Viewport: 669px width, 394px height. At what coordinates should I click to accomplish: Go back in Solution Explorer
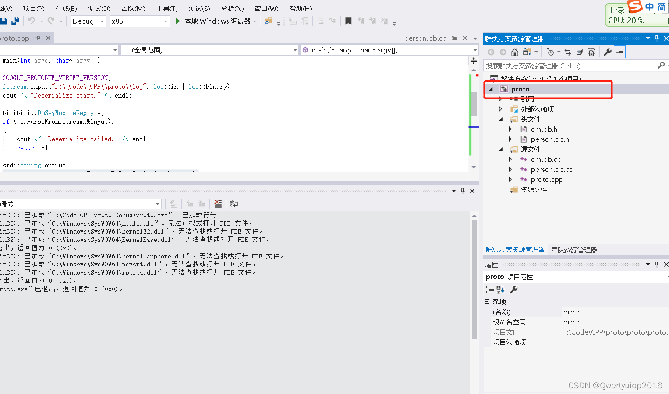[491, 52]
